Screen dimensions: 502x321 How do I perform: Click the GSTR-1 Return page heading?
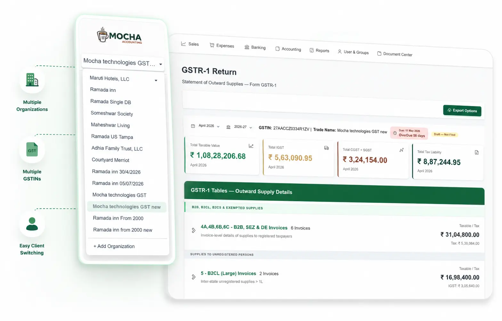[x=209, y=71]
